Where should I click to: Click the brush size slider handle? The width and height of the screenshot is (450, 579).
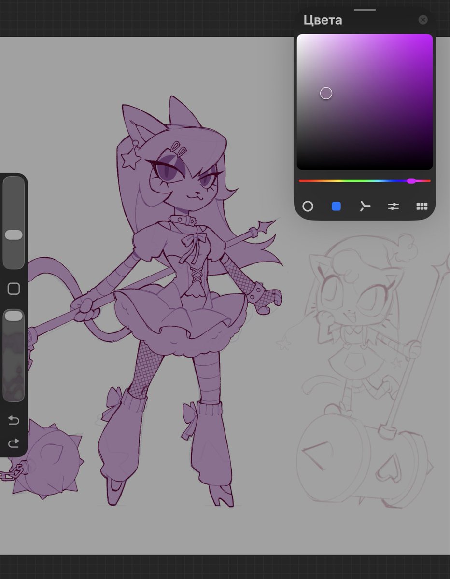14,234
